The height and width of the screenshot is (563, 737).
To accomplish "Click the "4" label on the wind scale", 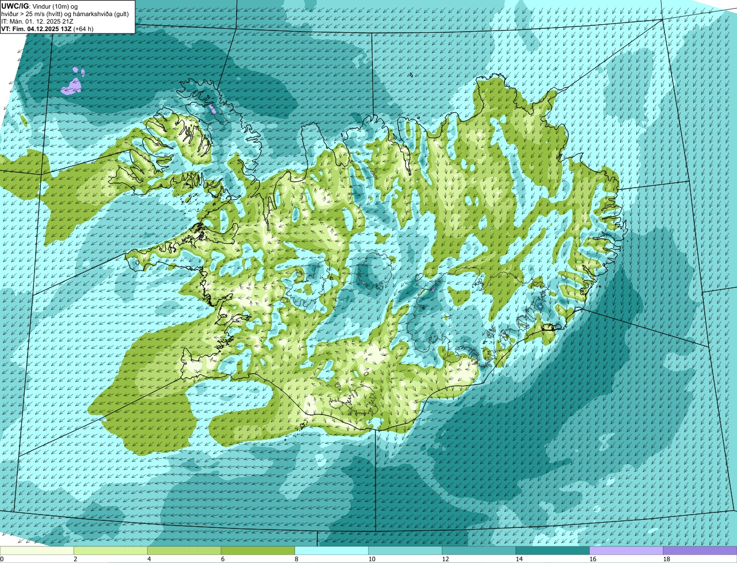I will tap(149, 559).
